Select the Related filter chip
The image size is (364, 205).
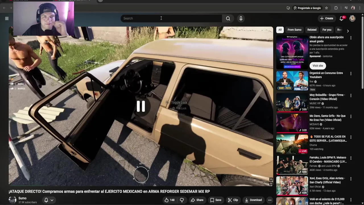[x=312, y=30]
